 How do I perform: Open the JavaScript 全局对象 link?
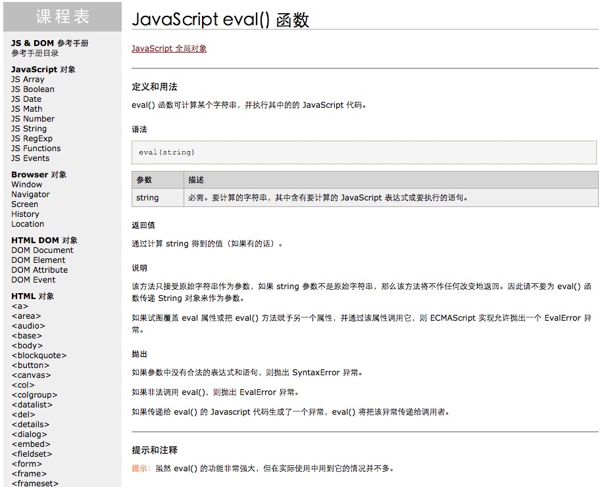click(x=169, y=48)
